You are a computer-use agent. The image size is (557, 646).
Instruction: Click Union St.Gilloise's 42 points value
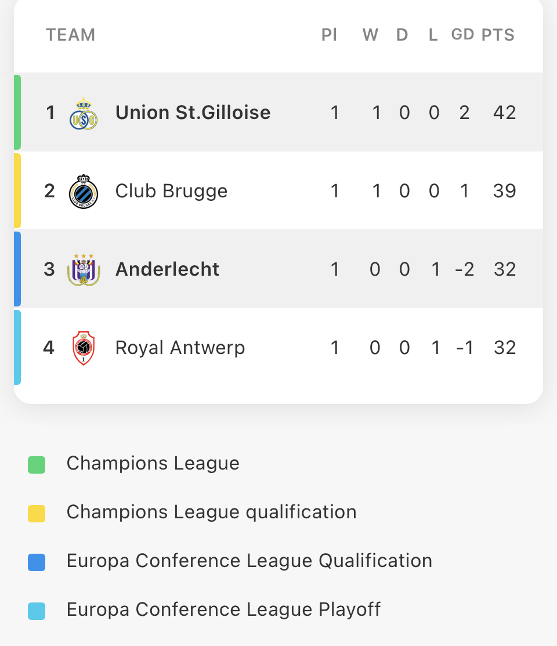click(x=505, y=113)
